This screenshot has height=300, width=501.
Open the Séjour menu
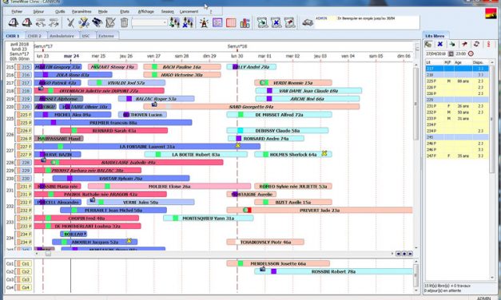tap(38, 11)
